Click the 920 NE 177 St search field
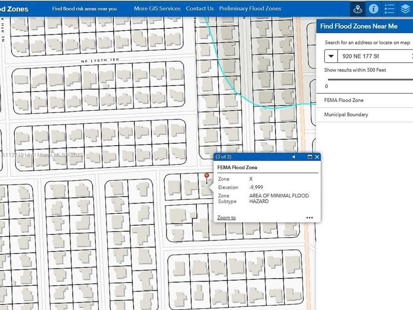 (x=372, y=56)
